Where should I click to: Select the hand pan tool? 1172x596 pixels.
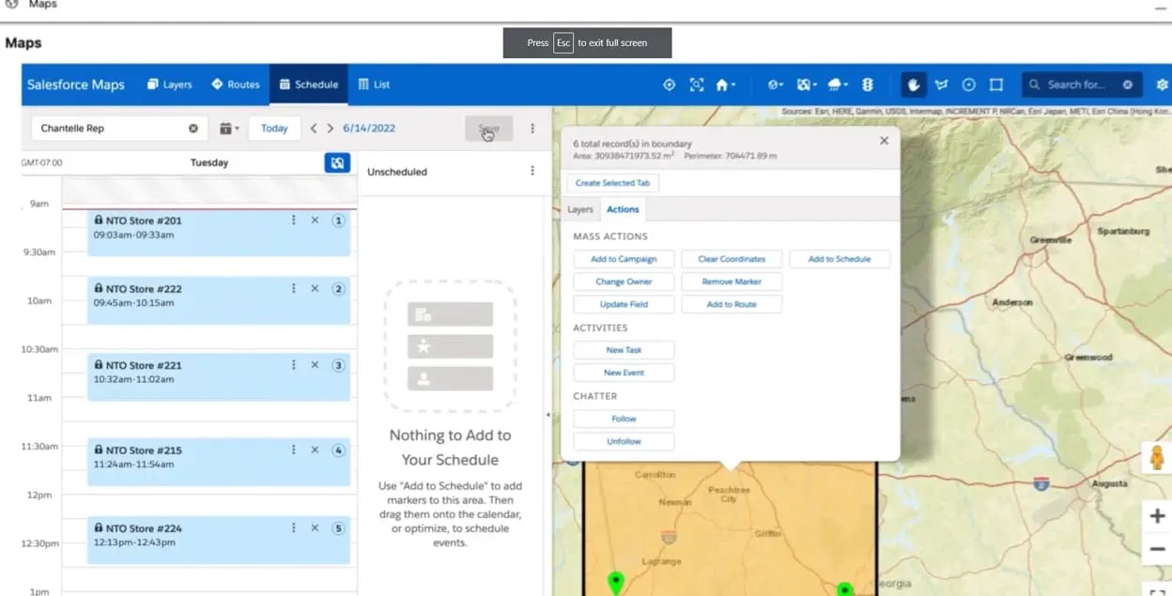914,84
